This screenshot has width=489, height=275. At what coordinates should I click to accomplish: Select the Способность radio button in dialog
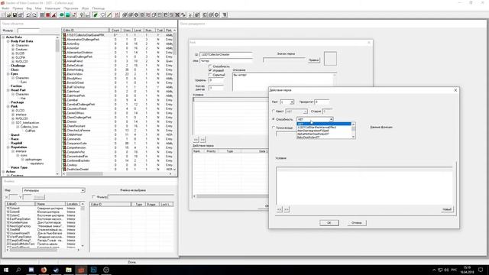click(x=274, y=119)
